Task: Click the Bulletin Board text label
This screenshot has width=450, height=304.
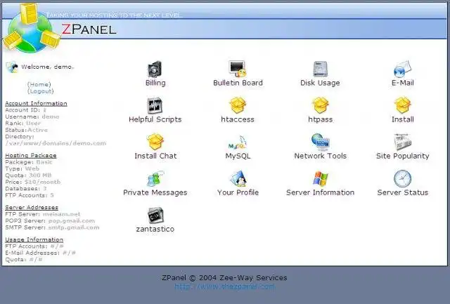Action: (x=238, y=83)
